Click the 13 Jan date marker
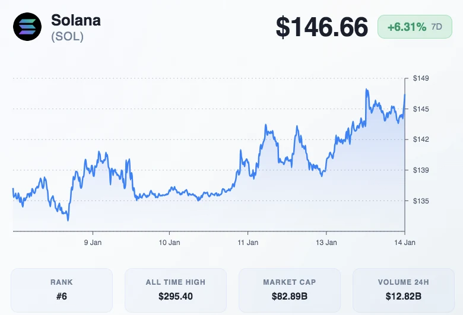 click(x=326, y=242)
